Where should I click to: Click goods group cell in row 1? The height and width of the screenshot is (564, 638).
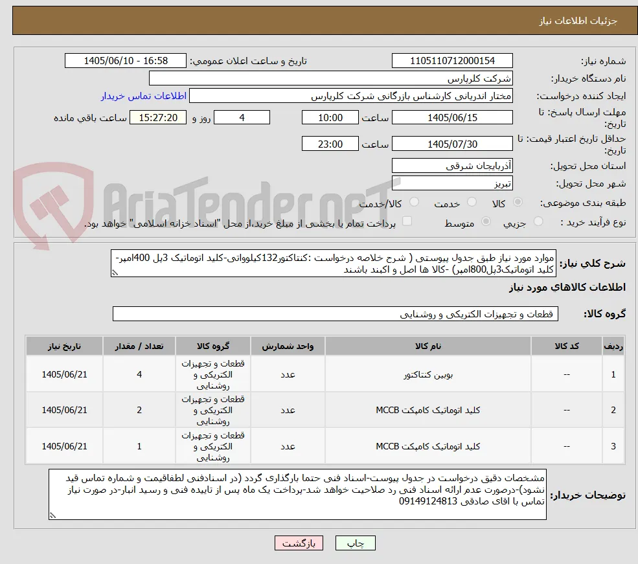213,374
